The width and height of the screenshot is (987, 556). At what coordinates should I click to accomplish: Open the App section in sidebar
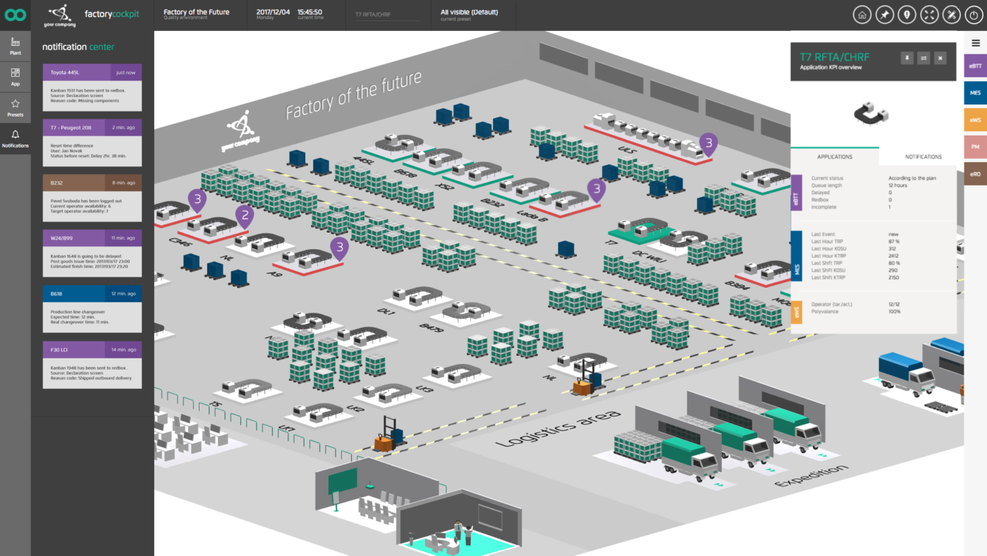click(16, 77)
